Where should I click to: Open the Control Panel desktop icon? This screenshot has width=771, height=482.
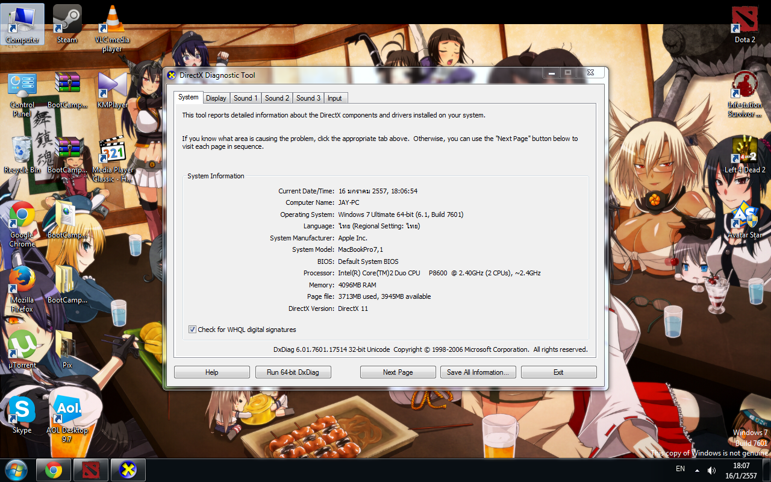(x=22, y=95)
